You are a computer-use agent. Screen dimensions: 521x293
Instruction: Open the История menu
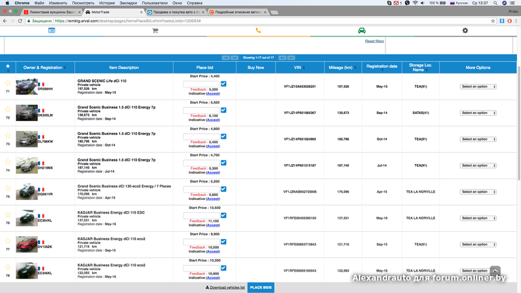coord(107,3)
